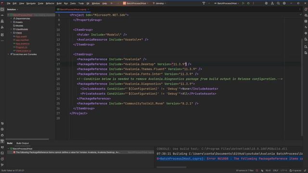Click the Build hammer icon in toolbar
The image size is (308, 173).
[204, 3]
